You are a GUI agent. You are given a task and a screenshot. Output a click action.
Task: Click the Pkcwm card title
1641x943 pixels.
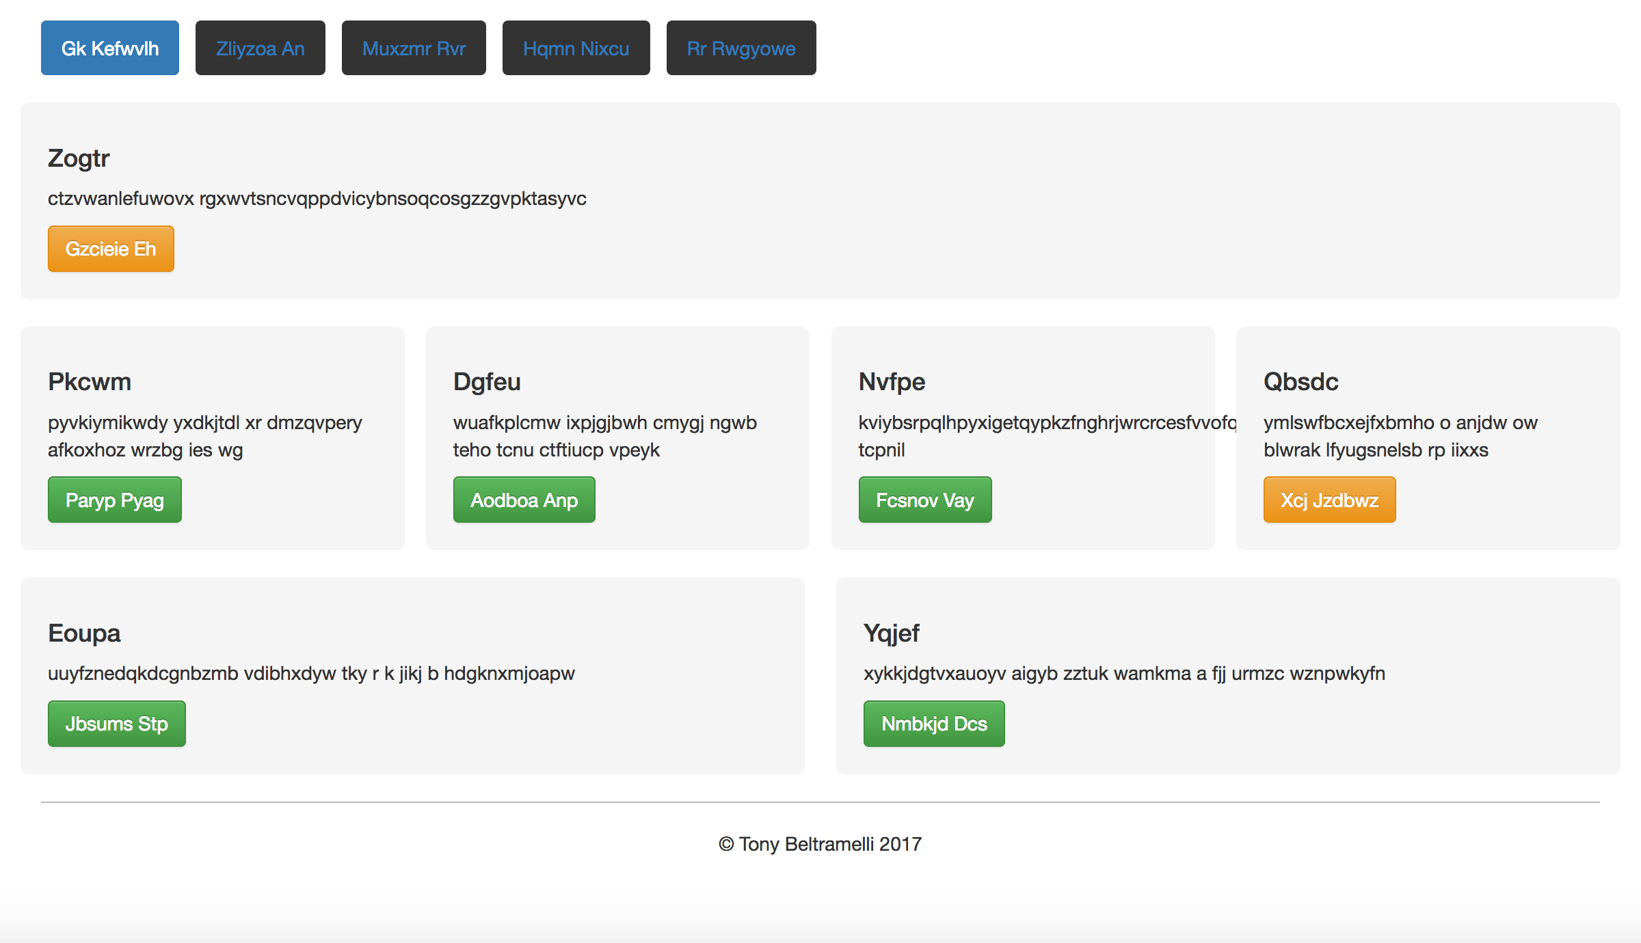click(x=90, y=381)
